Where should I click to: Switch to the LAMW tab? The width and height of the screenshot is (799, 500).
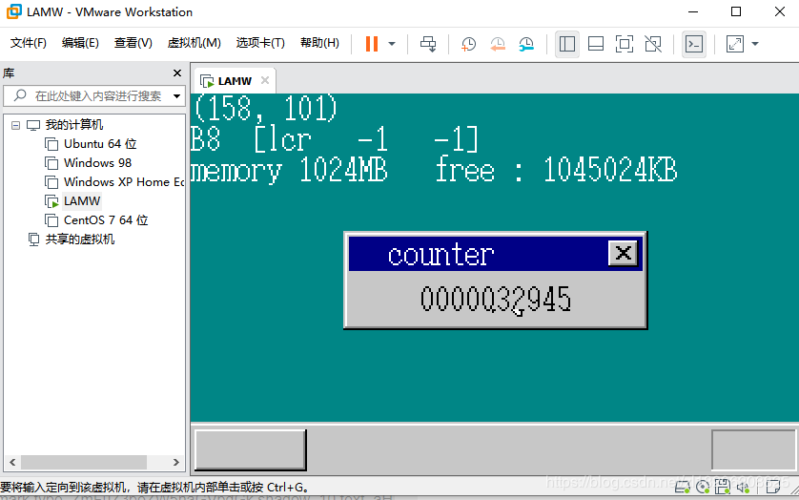[x=235, y=81]
